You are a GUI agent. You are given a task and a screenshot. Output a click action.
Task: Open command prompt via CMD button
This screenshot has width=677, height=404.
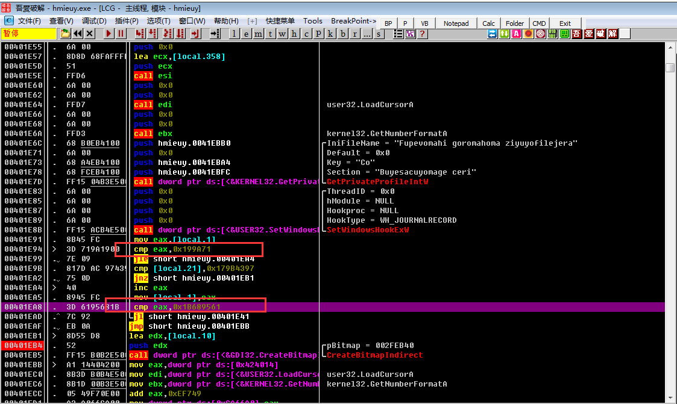coord(539,23)
